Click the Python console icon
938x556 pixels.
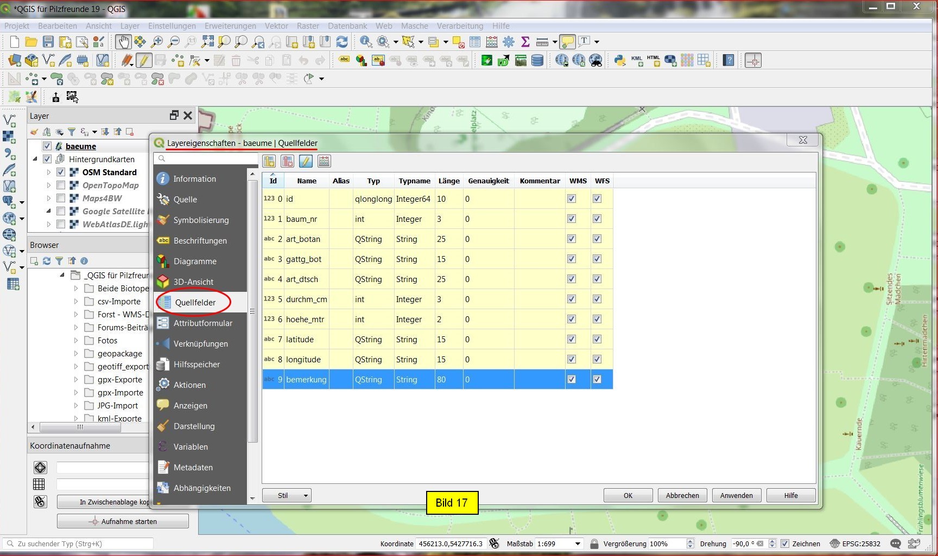point(619,60)
